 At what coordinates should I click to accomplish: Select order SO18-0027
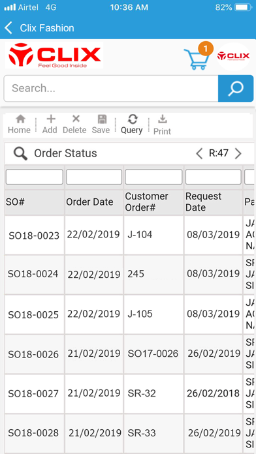[33, 394]
